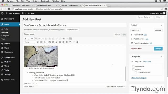This screenshot has height=94, width=168.
Task: Toggle the kitchen sink toolbar row
Action: pos(71,39)
